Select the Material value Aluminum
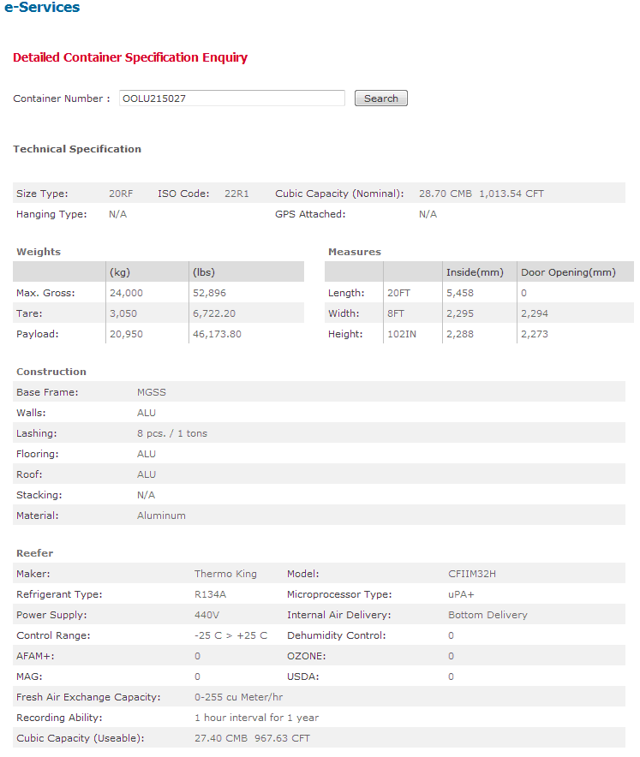640x757 pixels. pos(161,516)
